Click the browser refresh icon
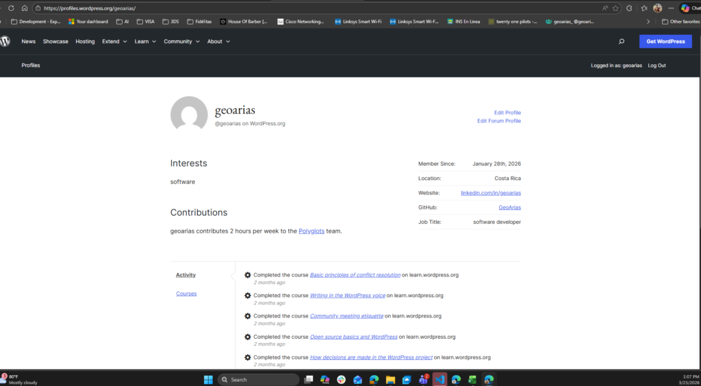701x386 pixels. click(x=11, y=8)
